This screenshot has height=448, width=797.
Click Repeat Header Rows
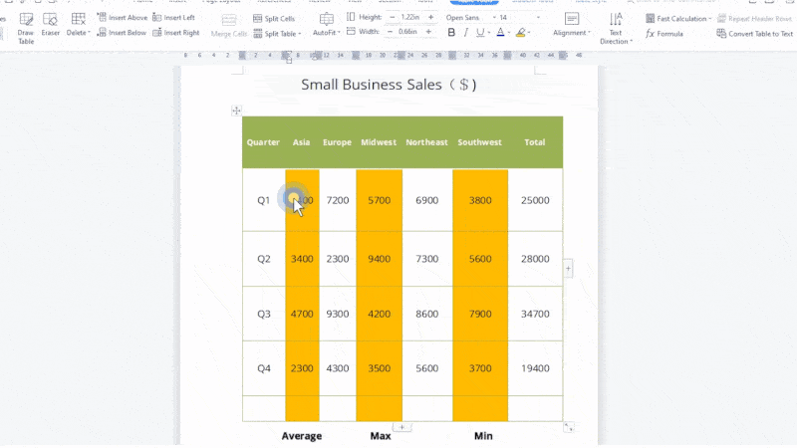click(755, 18)
